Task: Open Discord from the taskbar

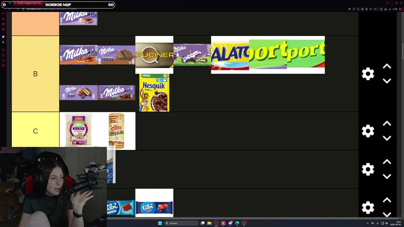Action: [230, 223]
